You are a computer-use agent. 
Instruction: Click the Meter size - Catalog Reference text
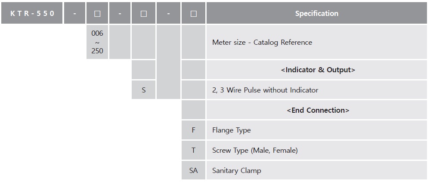click(262, 42)
